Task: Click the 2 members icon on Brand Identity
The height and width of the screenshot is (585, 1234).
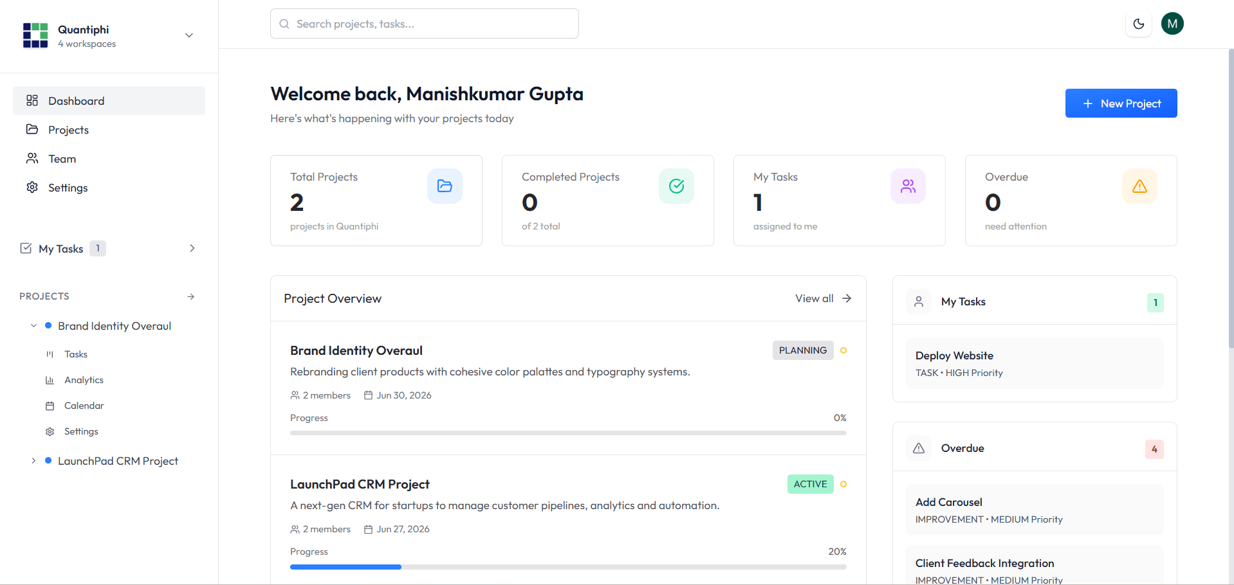Action: 295,395
